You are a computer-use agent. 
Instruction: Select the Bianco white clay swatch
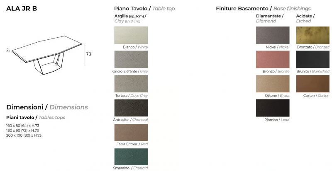click(131, 35)
